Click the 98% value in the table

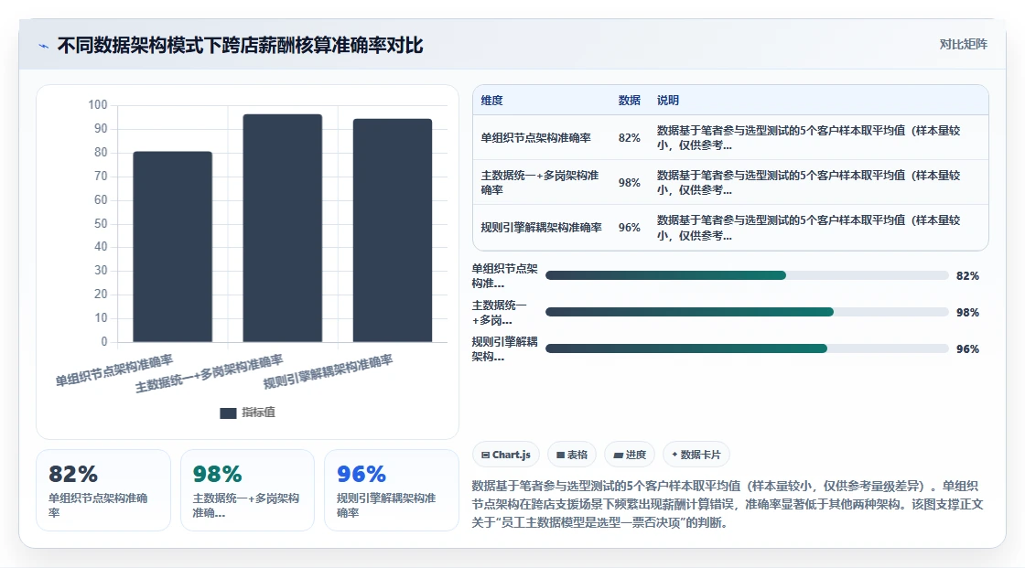(629, 182)
